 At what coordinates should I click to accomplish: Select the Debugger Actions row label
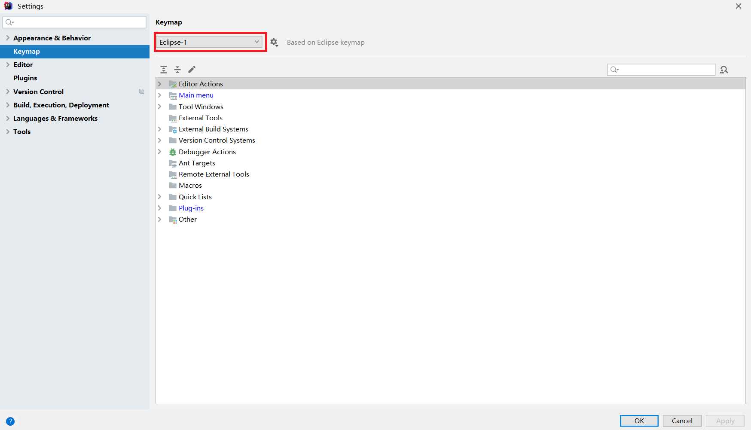(207, 152)
